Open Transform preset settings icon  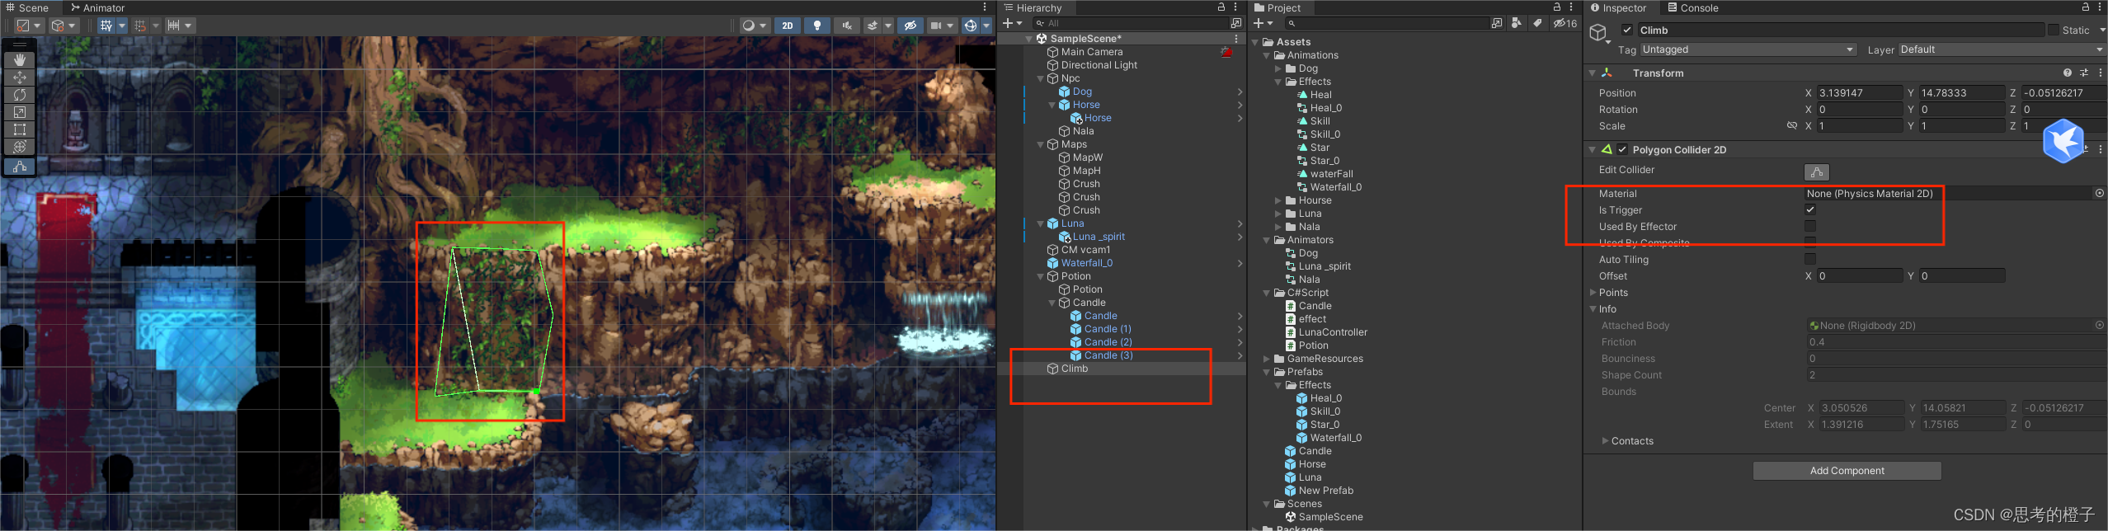(x=2083, y=73)
